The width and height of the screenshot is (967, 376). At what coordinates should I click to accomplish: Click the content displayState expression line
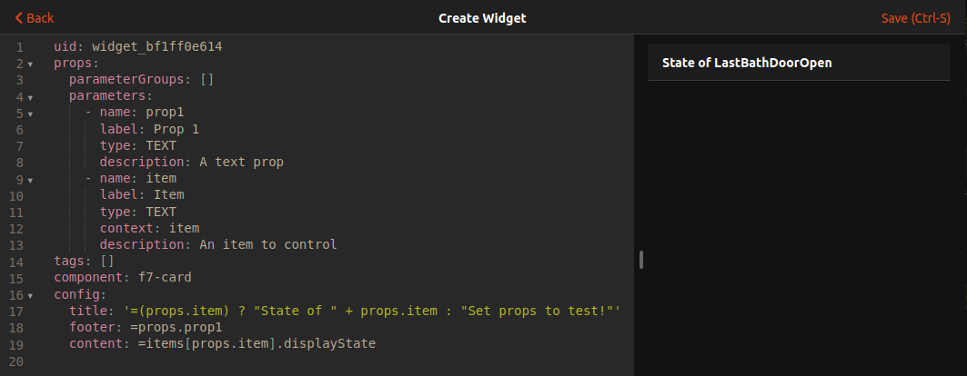pyautogui.click(x=222, y=344)
